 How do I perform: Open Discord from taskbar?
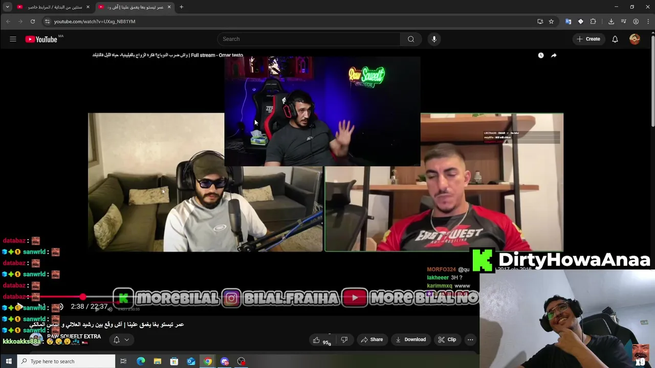point(225,361)
